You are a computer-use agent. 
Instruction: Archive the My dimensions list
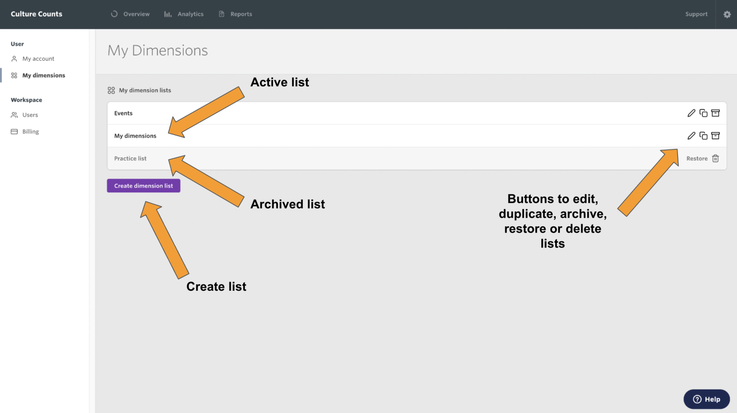click(715, 136)
